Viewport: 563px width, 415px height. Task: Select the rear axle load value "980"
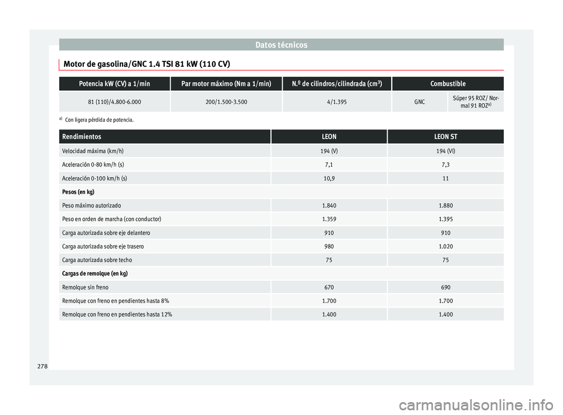click(329, 247)
